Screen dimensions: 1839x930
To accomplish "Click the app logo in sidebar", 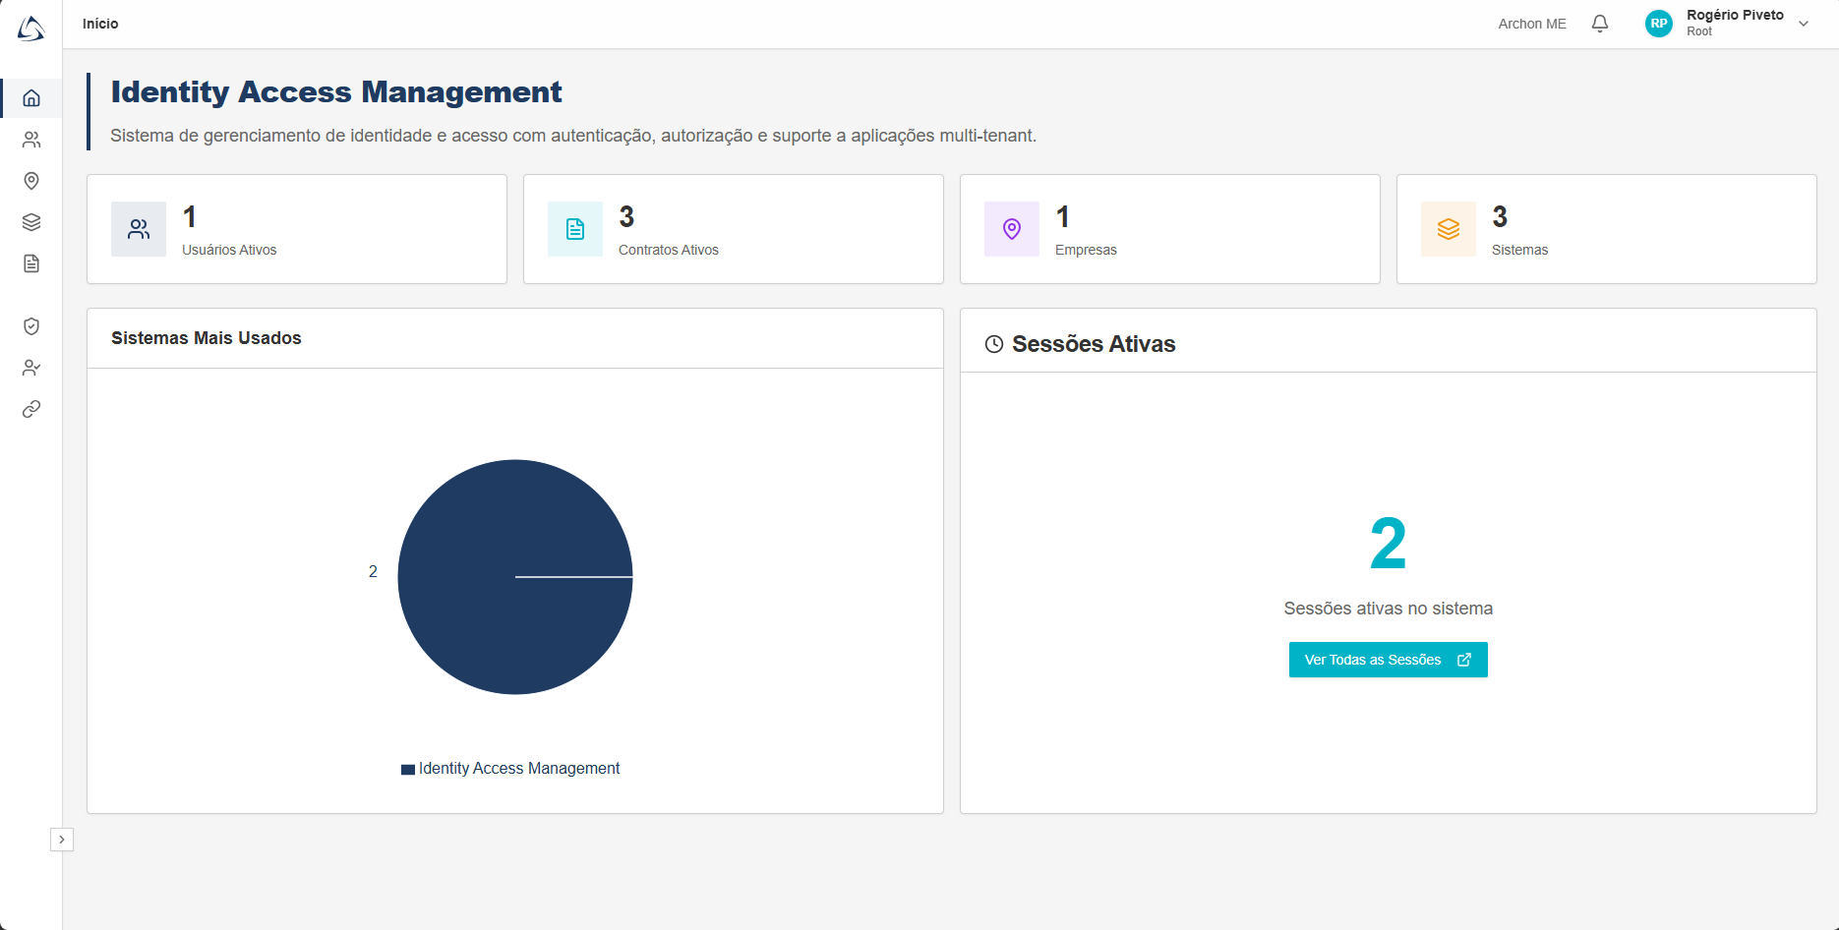I will 31,29.
